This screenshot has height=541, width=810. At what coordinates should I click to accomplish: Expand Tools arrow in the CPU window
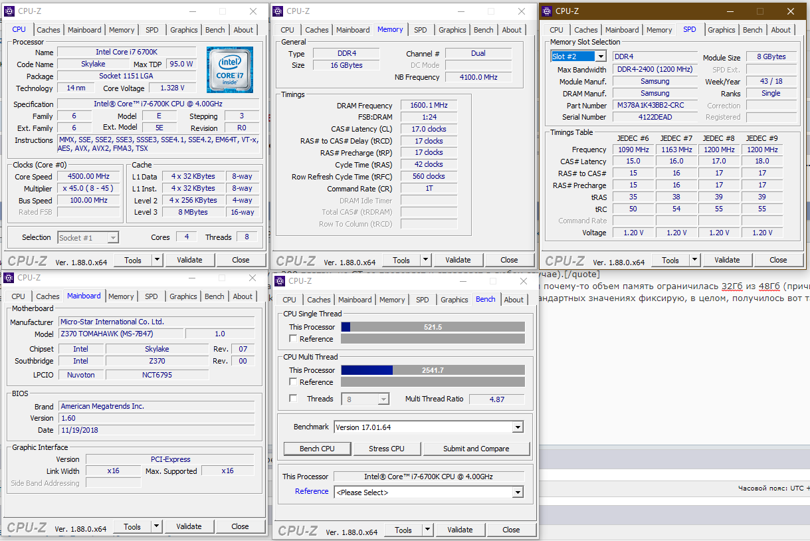pyautogui.click(x=157, y=260)
